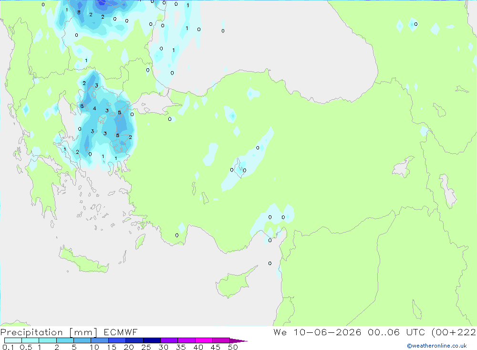Click the "4" precipitation value on the map

point(94,108)
